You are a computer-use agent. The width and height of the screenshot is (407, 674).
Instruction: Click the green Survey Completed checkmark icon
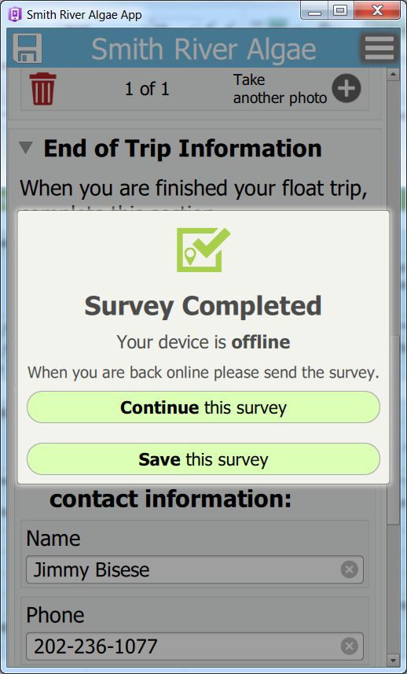(x=203, y=250)
